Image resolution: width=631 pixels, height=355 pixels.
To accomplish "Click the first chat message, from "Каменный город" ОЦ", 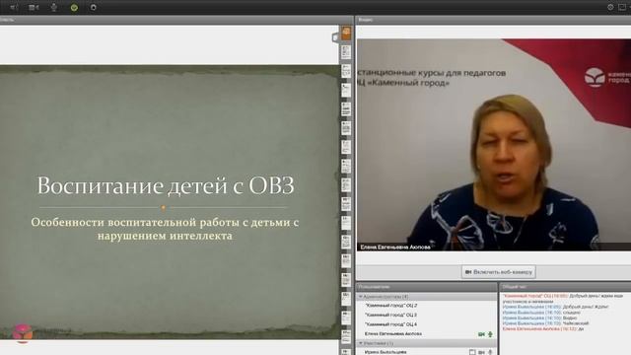I will pyautogui.click(x=563, y=298).
